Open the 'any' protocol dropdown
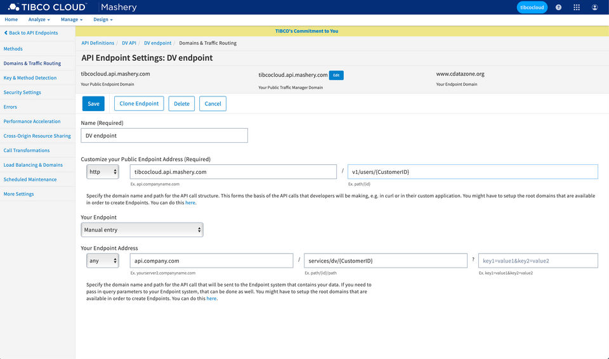 coord(103,261)
